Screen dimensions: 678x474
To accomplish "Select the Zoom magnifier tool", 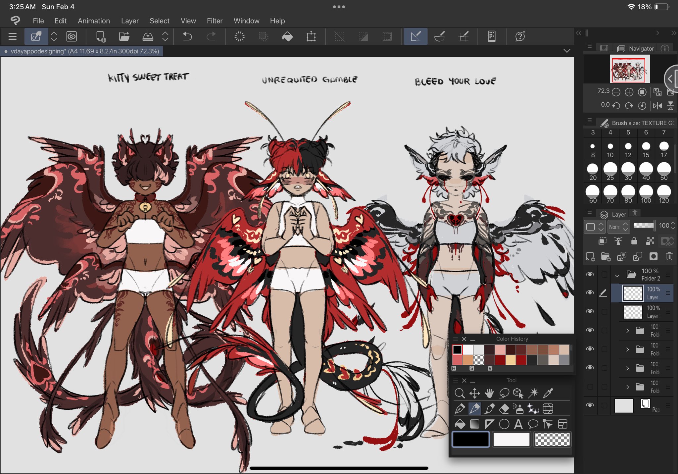I will tap(460, 393).
